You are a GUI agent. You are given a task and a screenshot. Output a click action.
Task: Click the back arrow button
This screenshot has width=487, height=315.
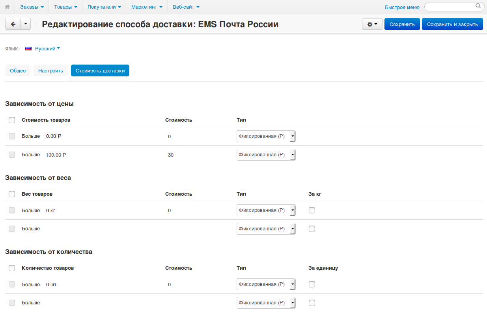click(x=13, y=24)
